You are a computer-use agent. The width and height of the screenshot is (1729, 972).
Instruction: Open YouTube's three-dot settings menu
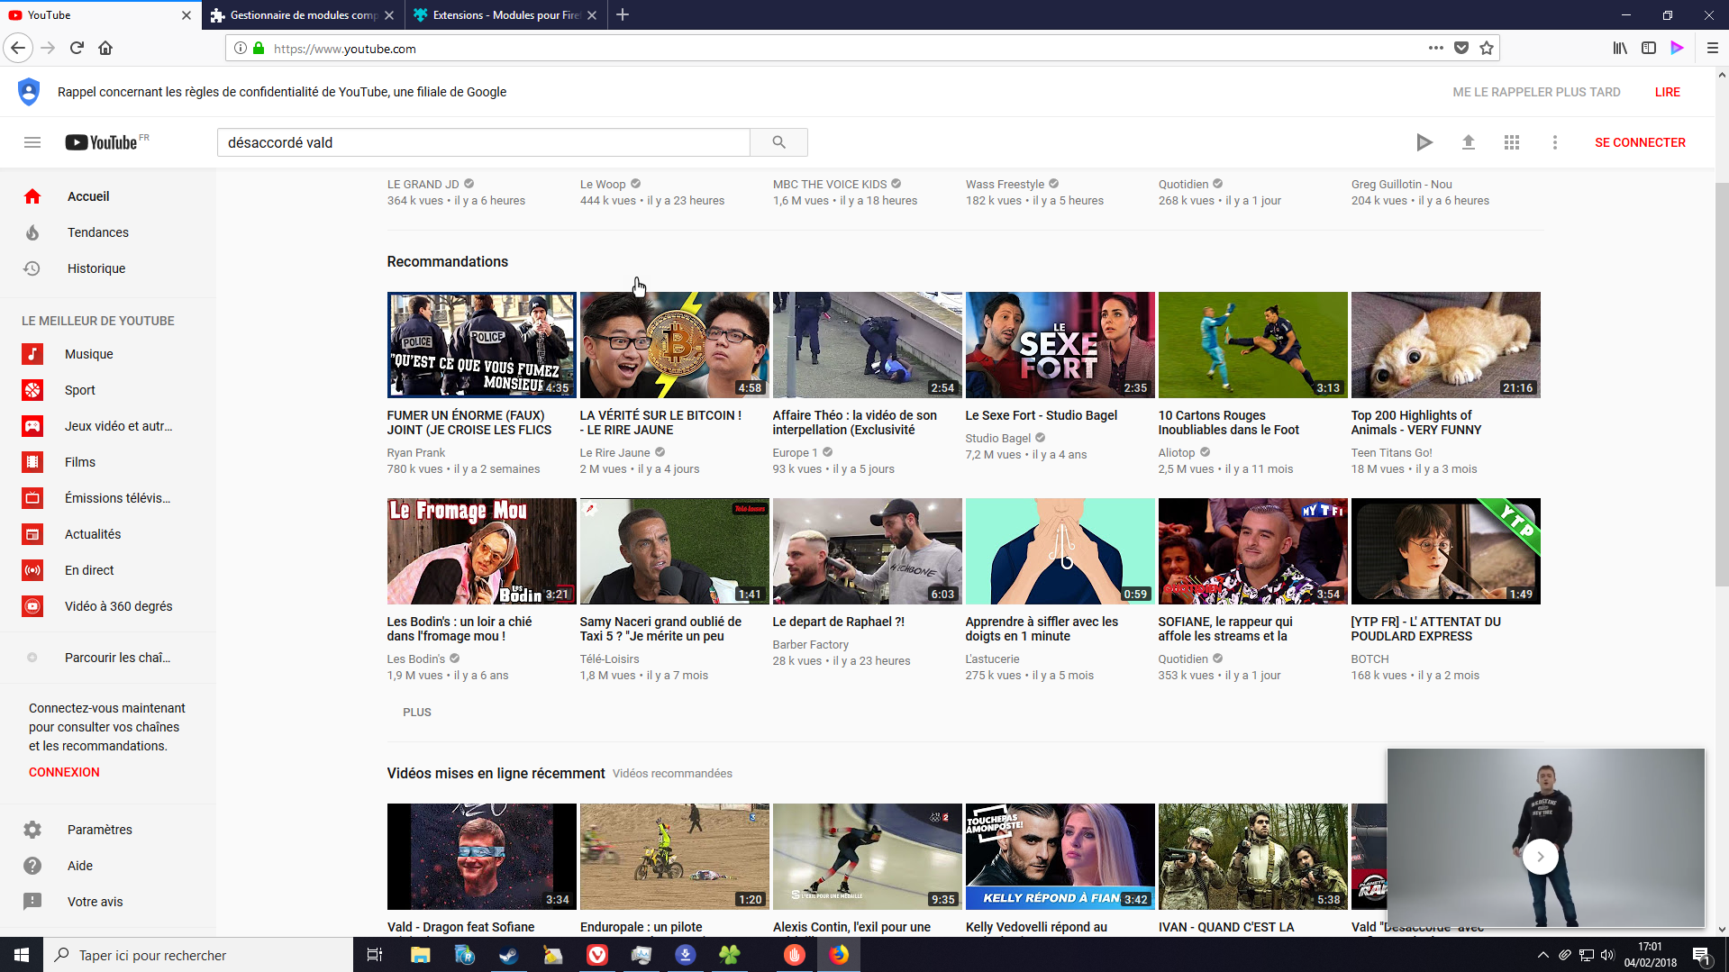(x=1554, y=141)
